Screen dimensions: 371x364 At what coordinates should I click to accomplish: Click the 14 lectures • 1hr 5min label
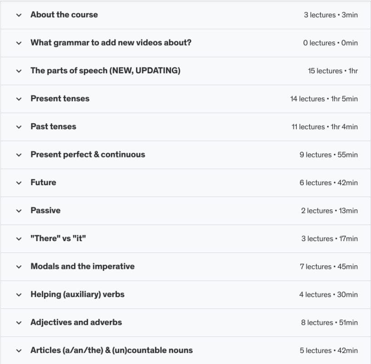(324, 99)
